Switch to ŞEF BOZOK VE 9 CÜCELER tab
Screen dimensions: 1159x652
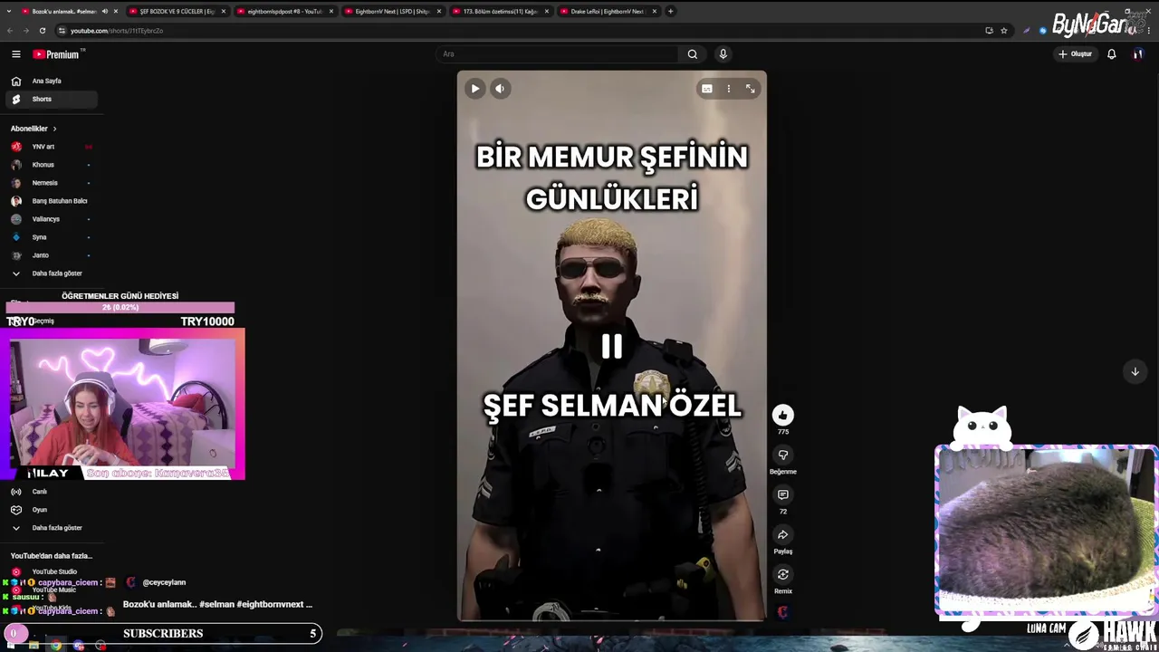(177, 11)
